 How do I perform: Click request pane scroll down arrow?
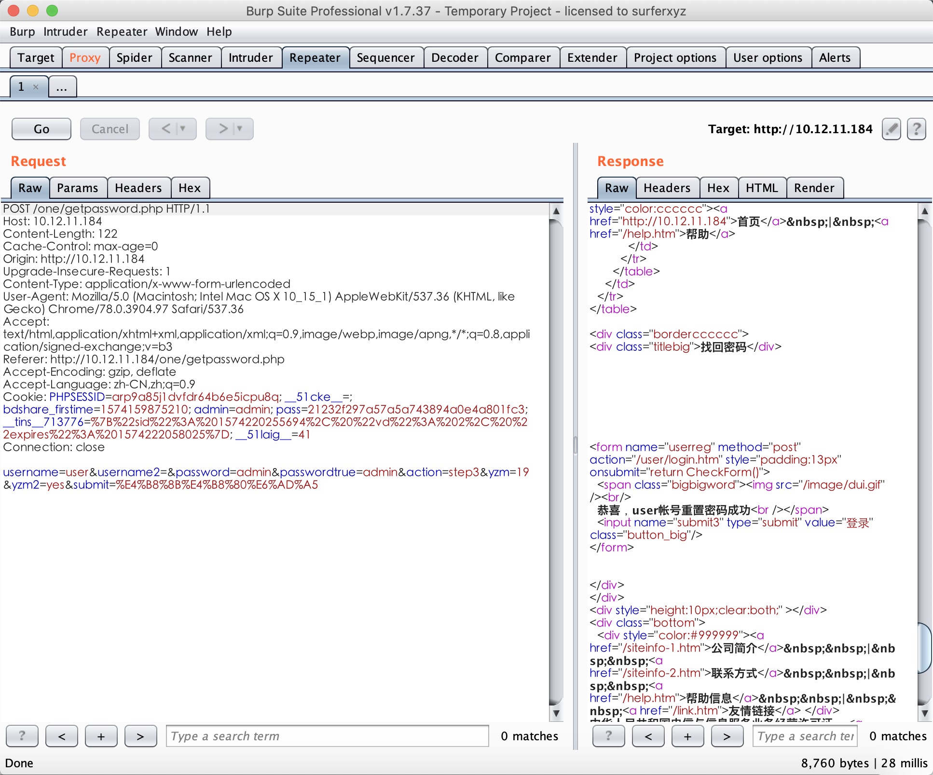pyautogui.click(x=556, y=713)
